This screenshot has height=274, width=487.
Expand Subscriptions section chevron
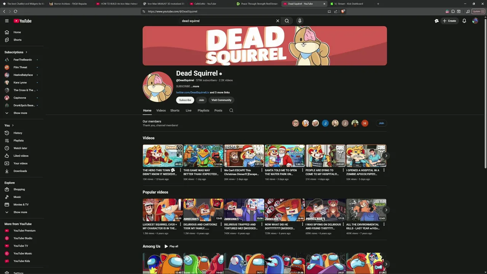26,52
